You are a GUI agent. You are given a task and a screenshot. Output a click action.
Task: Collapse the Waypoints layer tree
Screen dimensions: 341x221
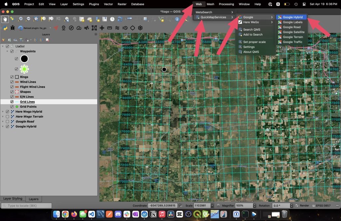(7, 51)
